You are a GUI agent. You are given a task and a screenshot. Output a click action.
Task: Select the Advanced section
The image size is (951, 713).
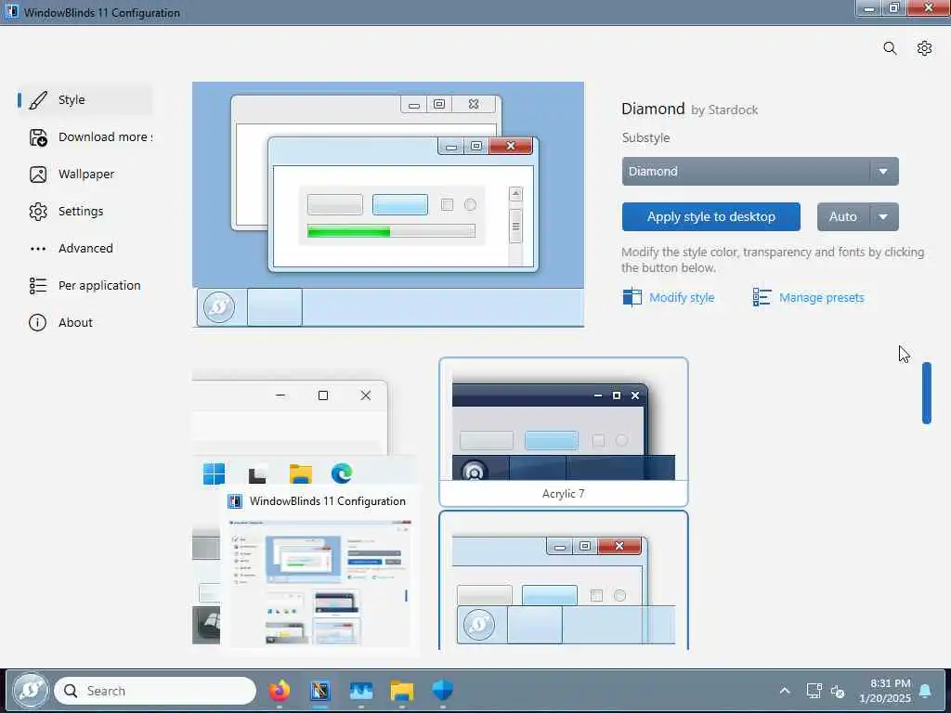coord(85,249)
